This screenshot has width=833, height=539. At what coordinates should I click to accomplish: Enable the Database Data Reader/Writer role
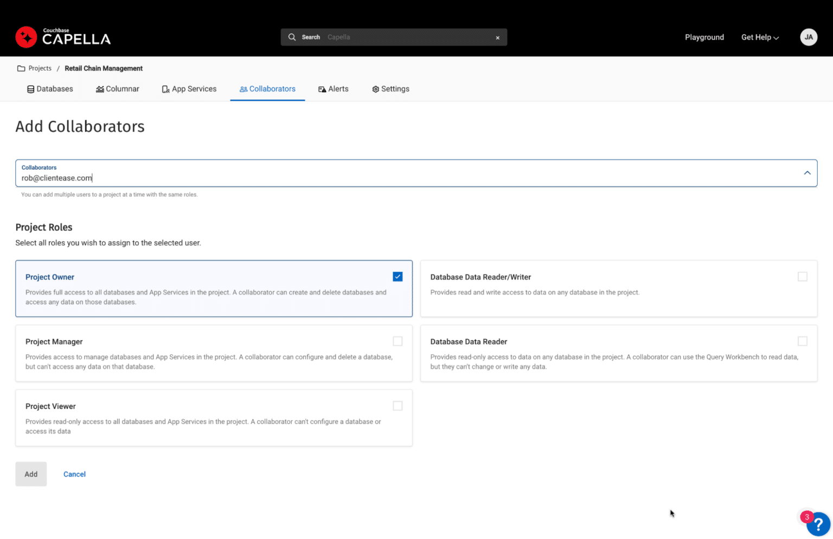click(803, 276)
